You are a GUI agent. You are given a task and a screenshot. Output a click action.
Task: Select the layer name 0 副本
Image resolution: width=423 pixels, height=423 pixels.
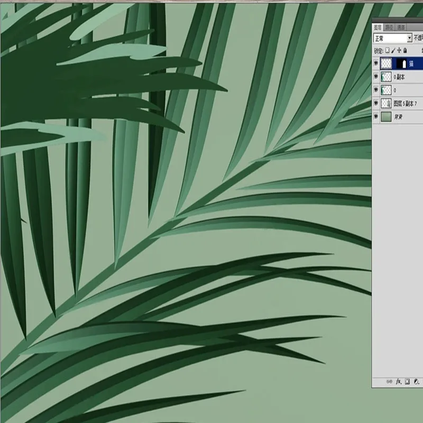click(x=399, y=77)
